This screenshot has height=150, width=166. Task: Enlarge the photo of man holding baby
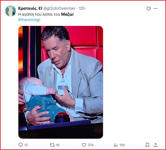coord(61,82)
